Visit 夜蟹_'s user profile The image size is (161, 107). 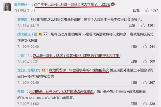coord(21,91)
